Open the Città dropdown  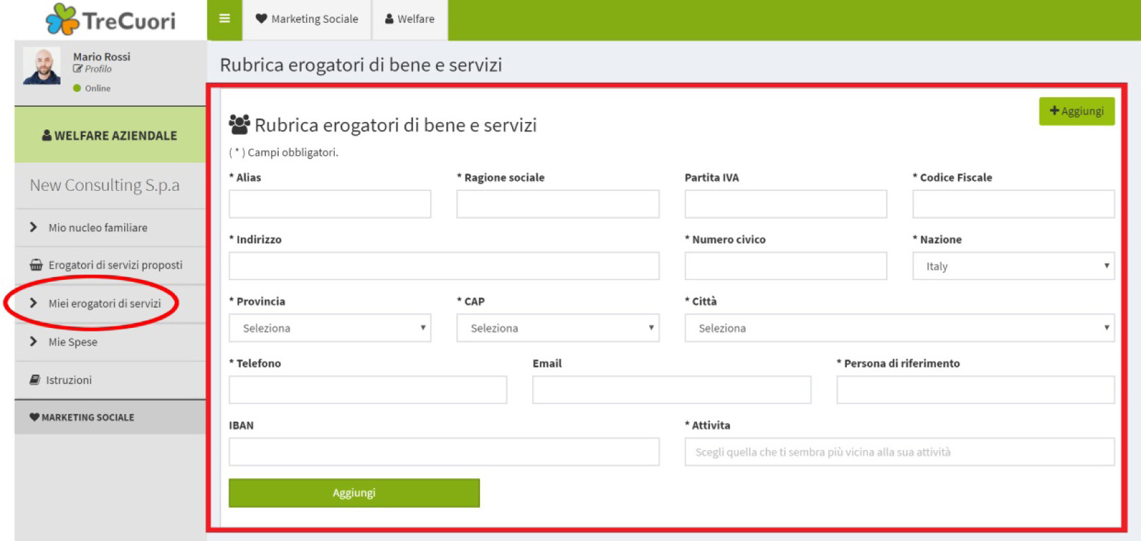[899, 328]
